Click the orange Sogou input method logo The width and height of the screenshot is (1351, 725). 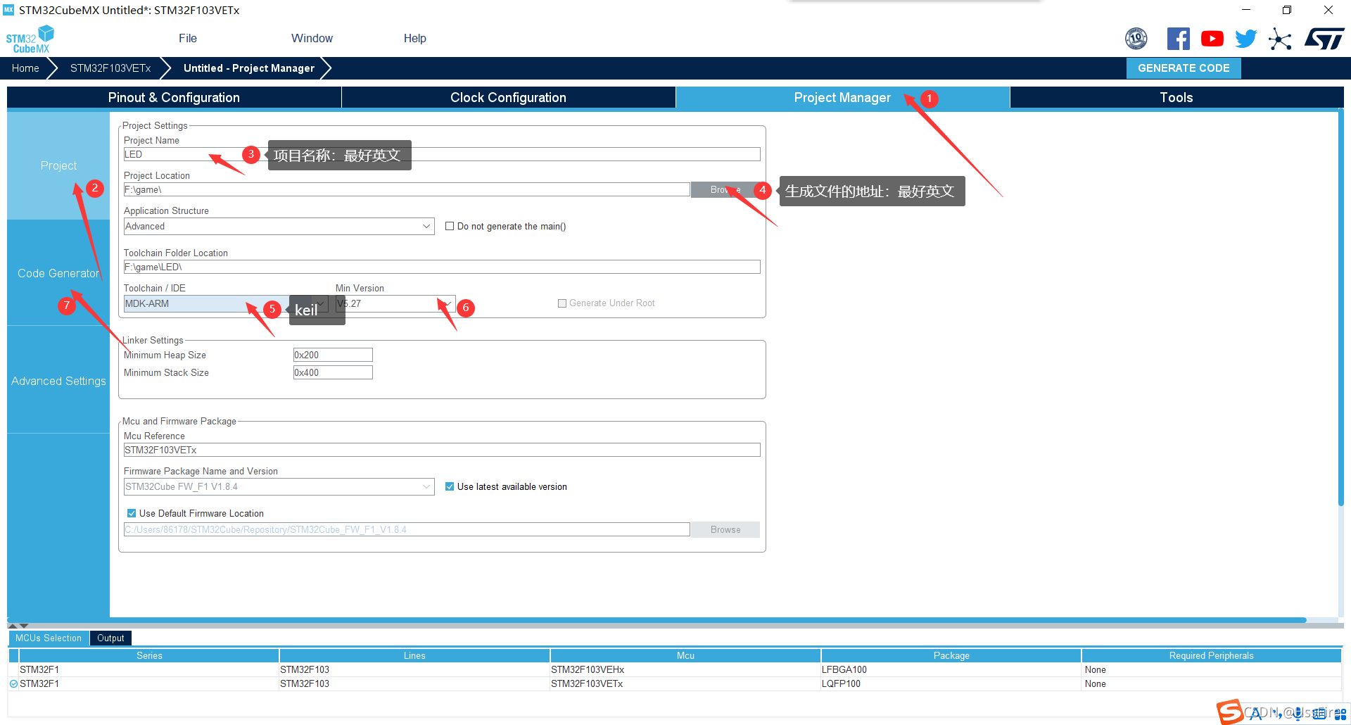coord(1230,712)
